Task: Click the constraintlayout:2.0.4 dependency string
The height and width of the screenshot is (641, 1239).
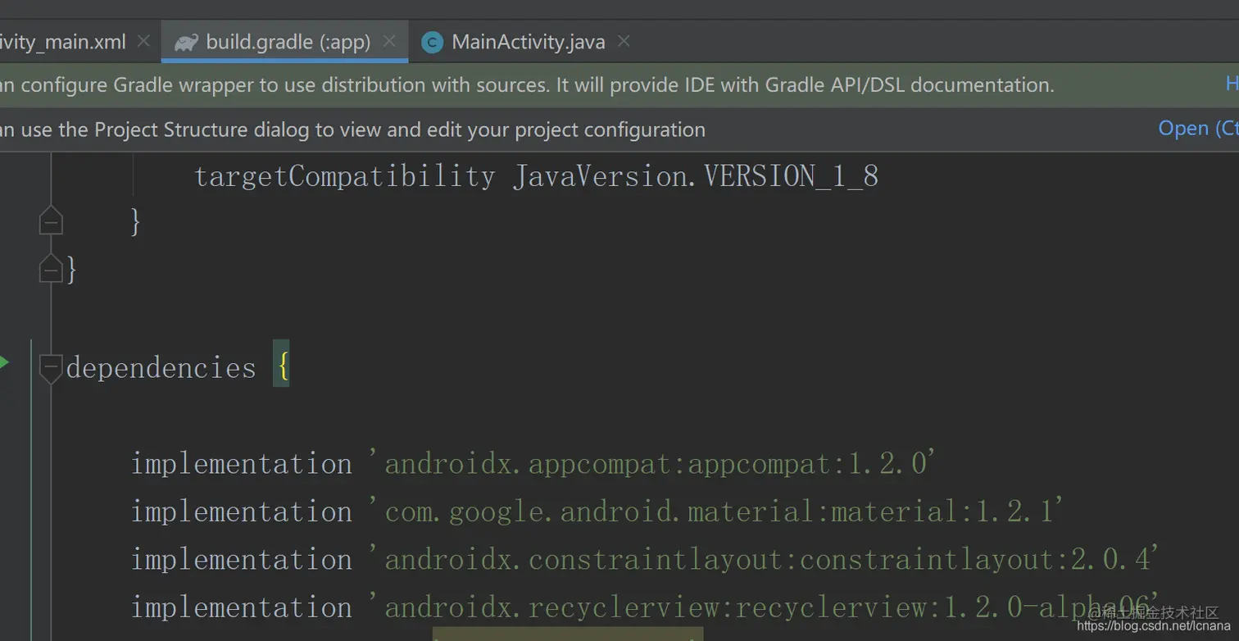Action: click(770, 559)
